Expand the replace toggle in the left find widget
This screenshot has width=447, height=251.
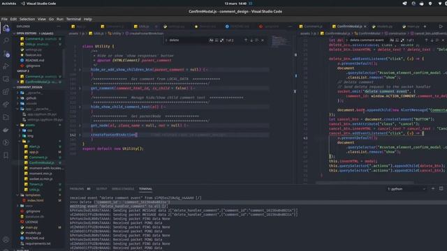[166, 40]
